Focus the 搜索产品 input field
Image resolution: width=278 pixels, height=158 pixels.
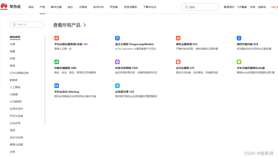tap(27, 25)
